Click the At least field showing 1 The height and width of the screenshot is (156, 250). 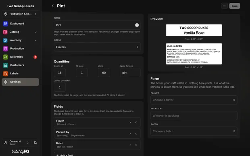[82, 73]
